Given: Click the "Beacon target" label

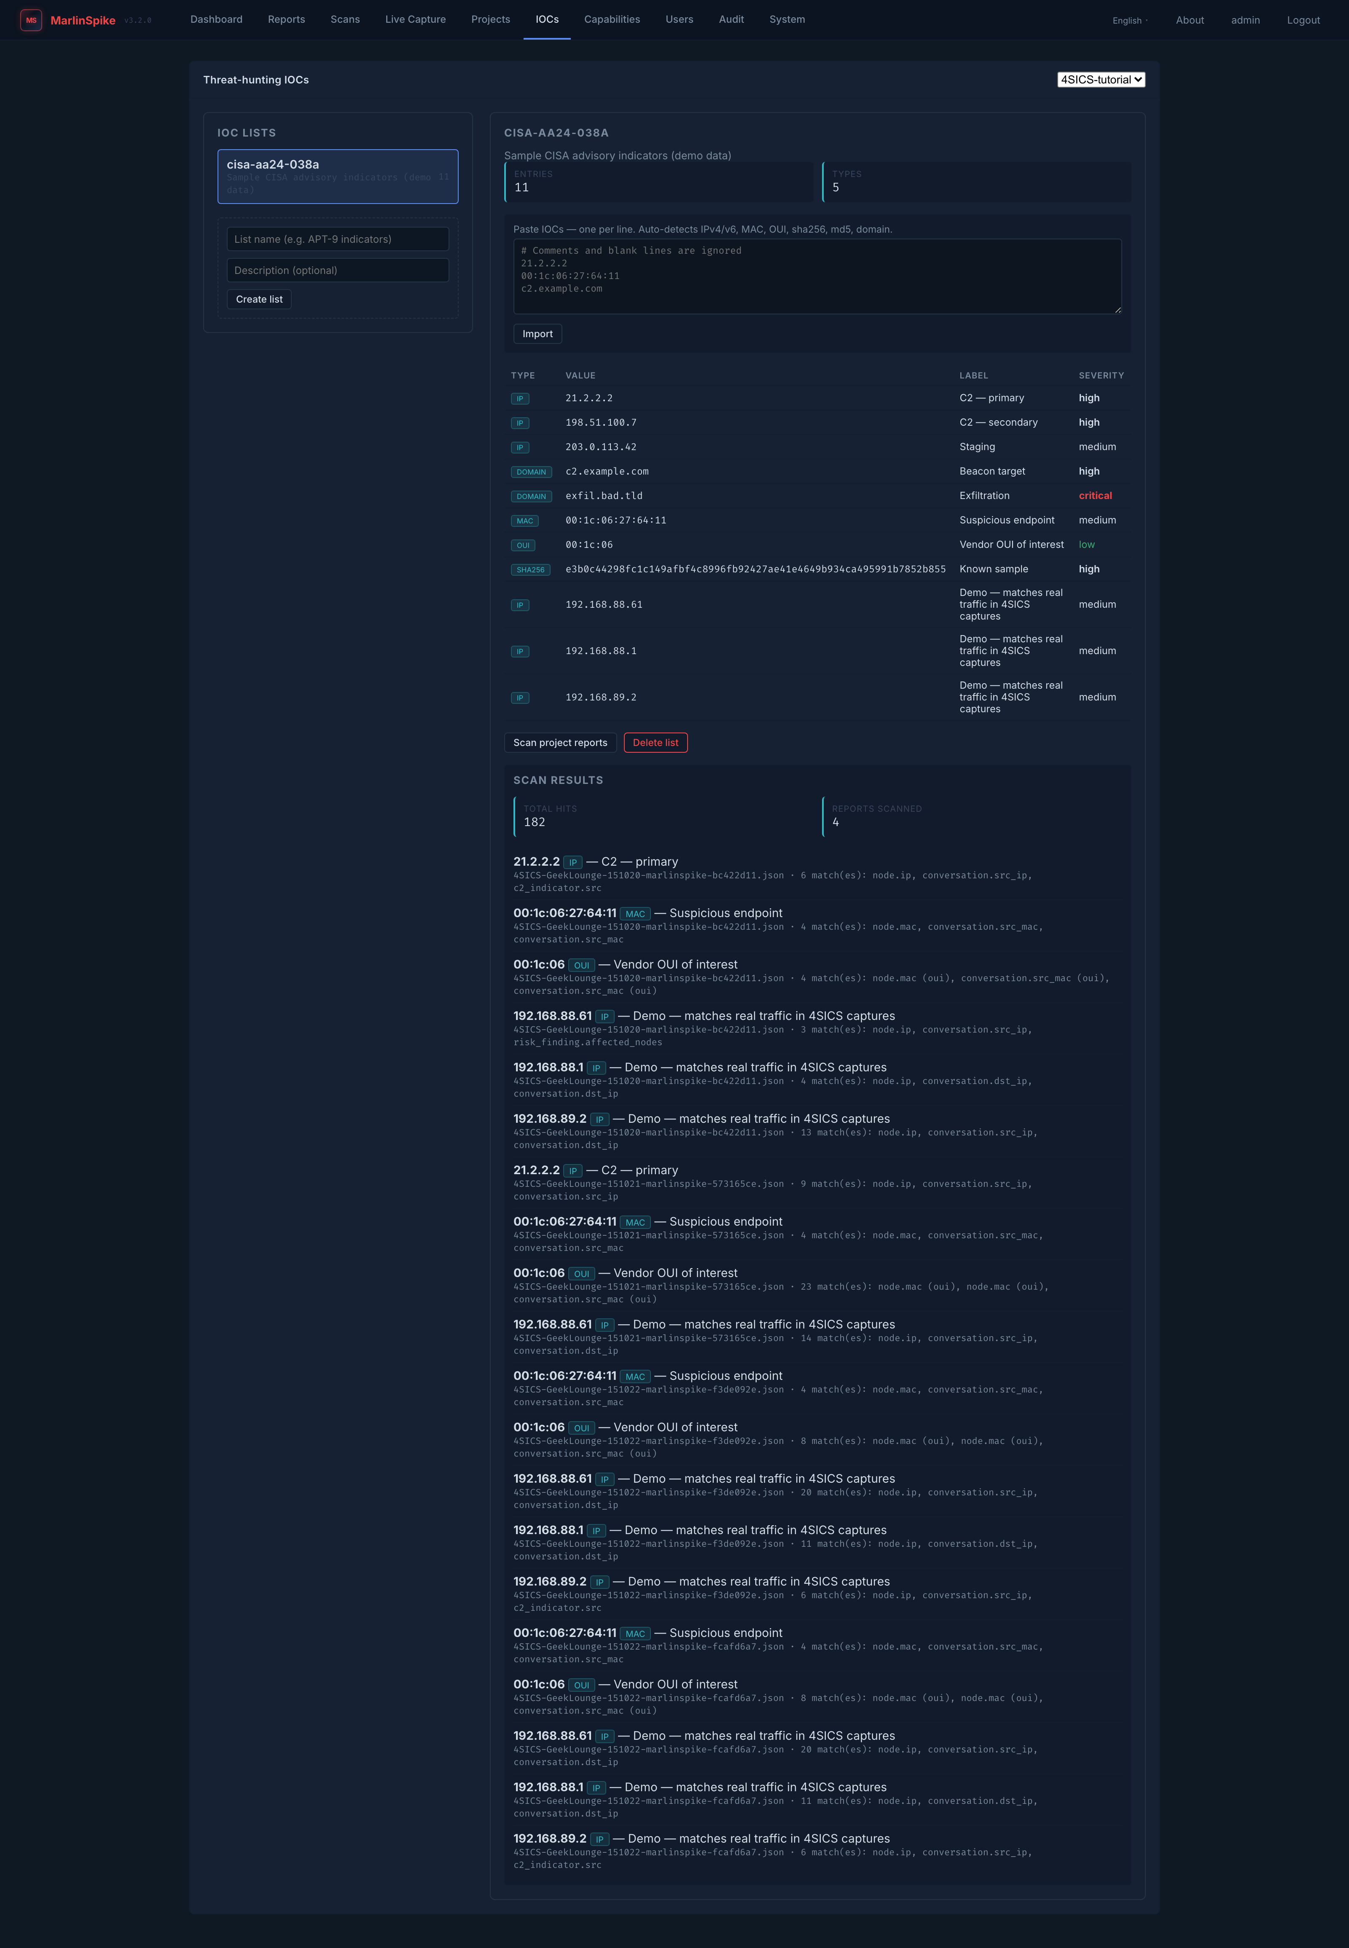Looking at the screenshot, I should [x=992, y=472].
